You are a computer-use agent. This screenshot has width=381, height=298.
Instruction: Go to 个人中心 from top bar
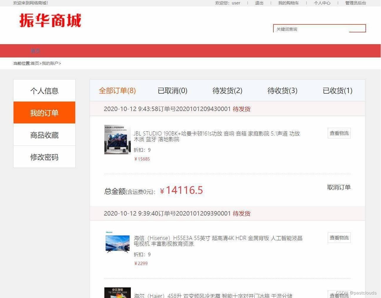(322, 3)
